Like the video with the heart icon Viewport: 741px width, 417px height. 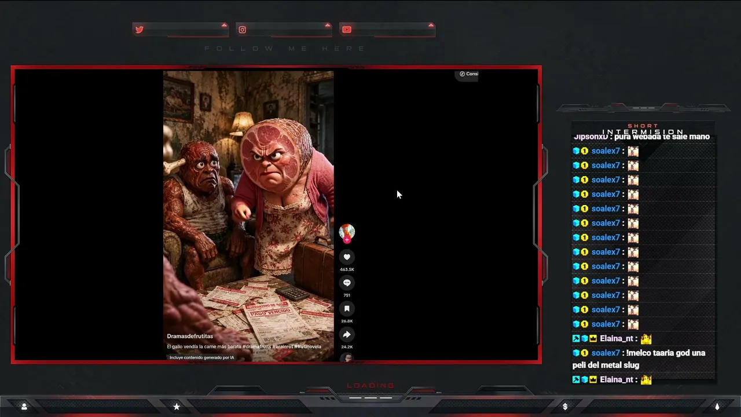pos(347,257)
